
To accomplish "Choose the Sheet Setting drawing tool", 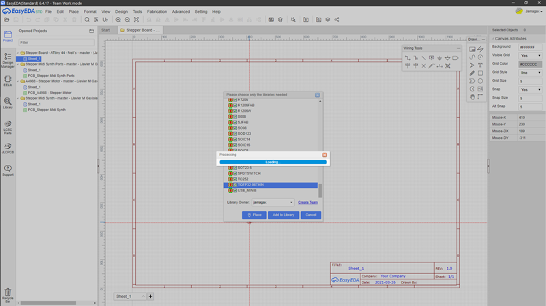I will [472, 49].
